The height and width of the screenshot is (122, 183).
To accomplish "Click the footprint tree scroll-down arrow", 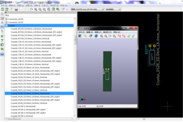I will coord(75,116).
